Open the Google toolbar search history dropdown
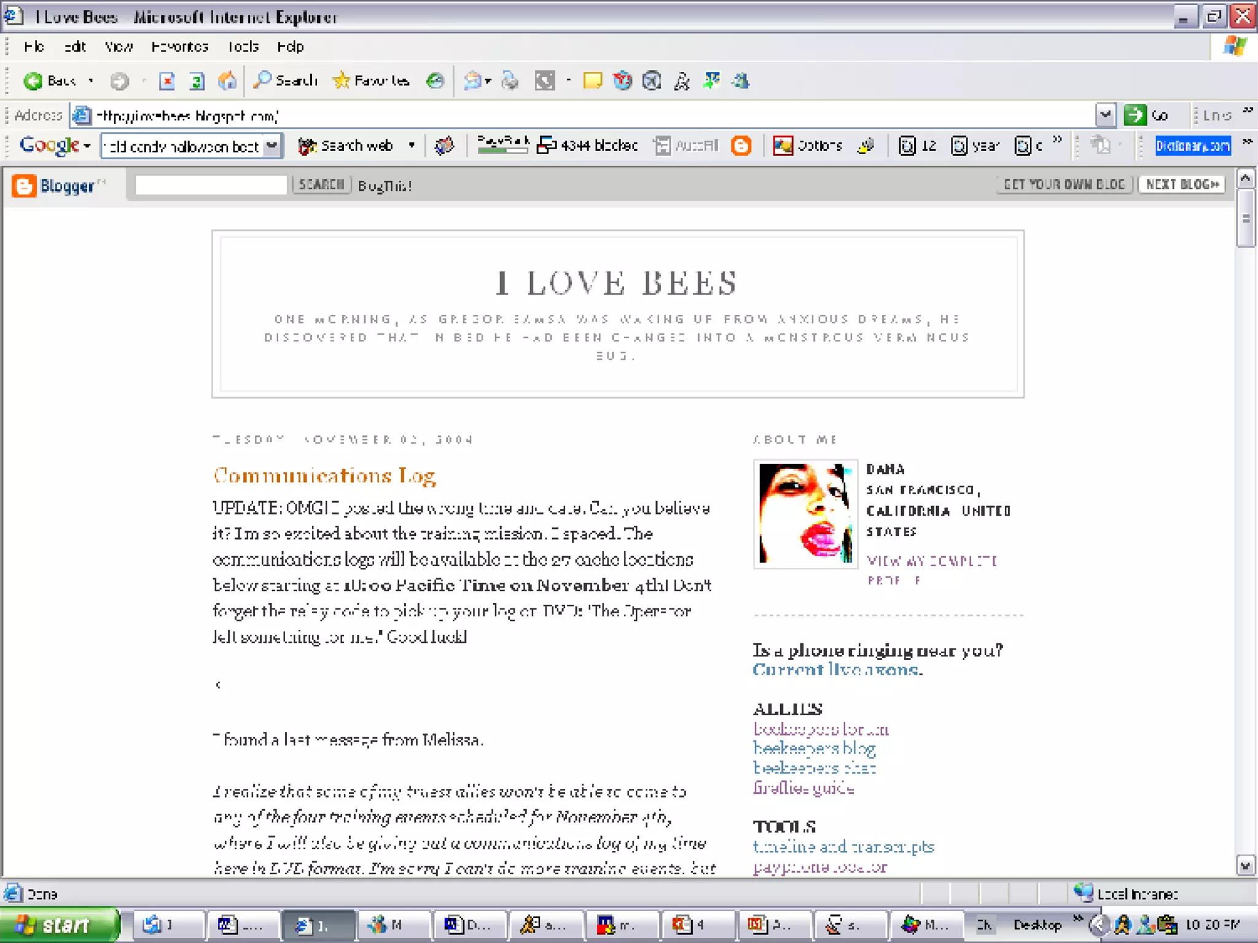 (x=272, y=146)
